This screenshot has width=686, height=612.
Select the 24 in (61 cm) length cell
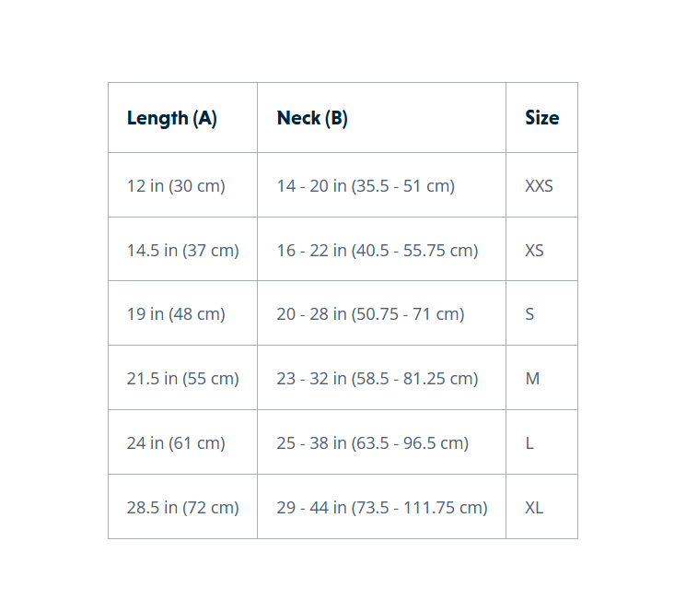point(182,442)
